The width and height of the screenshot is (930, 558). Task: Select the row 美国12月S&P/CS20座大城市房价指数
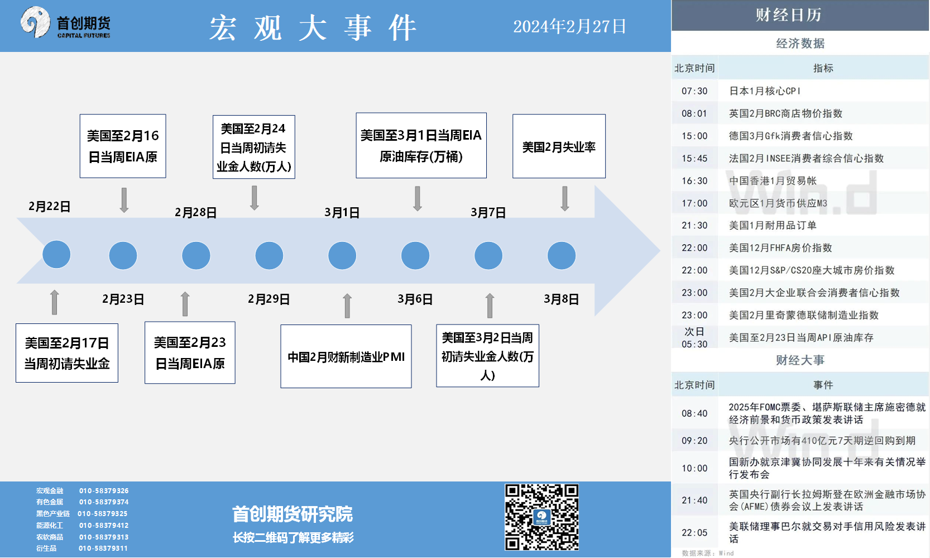800,270
